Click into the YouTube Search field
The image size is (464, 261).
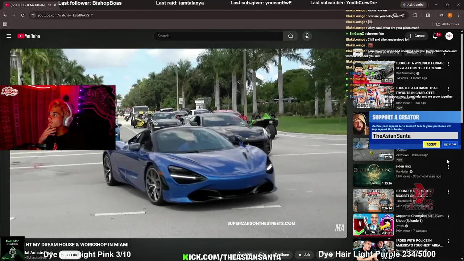[219, 36]
